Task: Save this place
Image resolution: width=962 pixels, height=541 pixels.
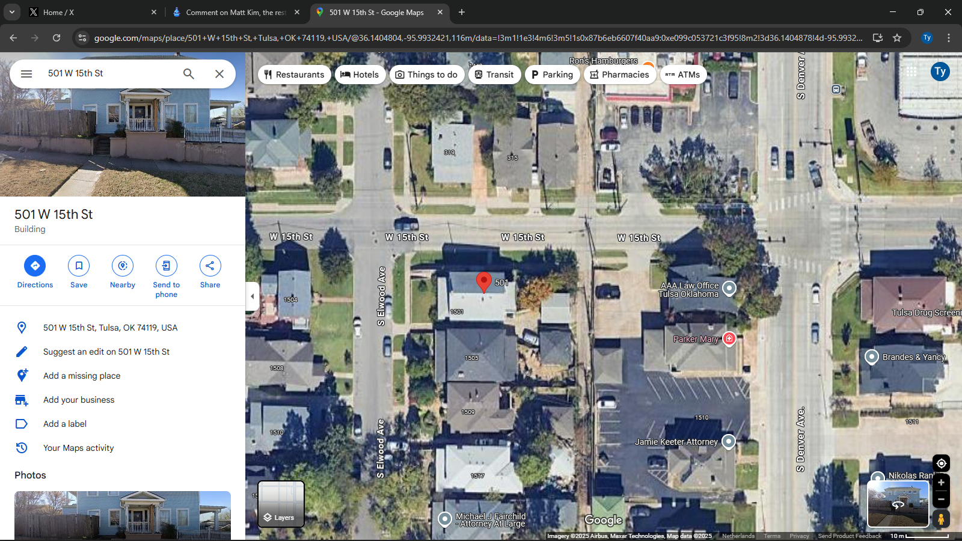Action: pos(79,272)
